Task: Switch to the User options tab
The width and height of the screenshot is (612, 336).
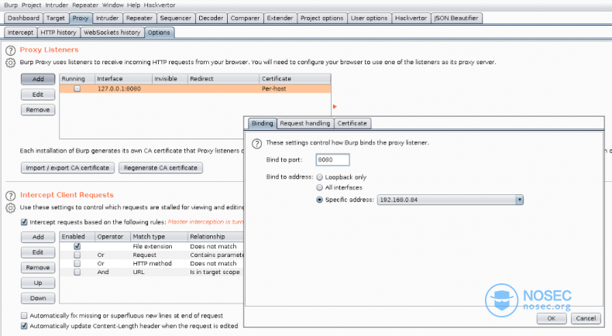Action: (x=370, y=18)
